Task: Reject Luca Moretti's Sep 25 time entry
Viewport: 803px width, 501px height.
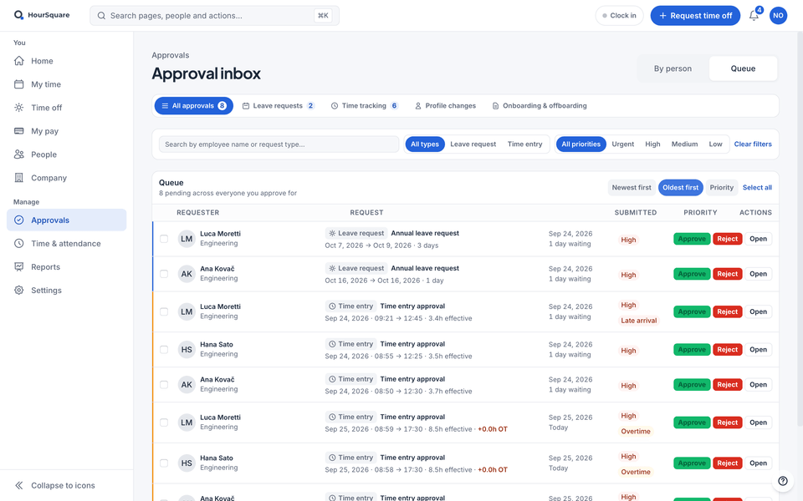Action: coord(727,423)
